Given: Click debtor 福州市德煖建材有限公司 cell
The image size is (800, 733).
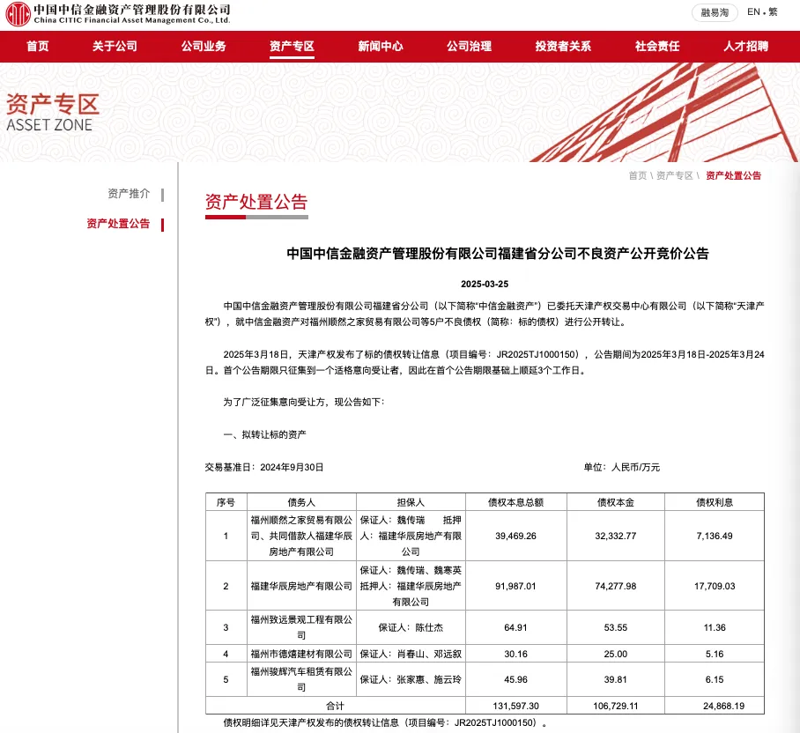Looking at the screenshot, I should click(301, 654).
